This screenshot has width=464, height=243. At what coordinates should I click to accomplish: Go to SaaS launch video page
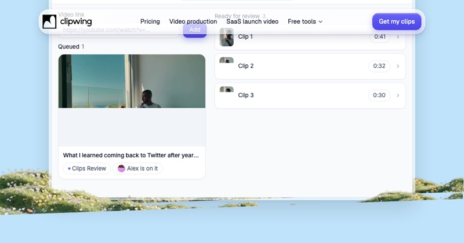pyautogui.click(x=252, y=21)
